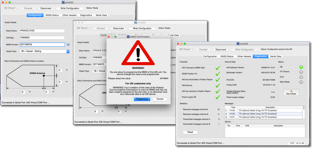Click checkmark for AIS has received Position Report
The width and height of the screenshot is (312, 148).
coord(218,91)
